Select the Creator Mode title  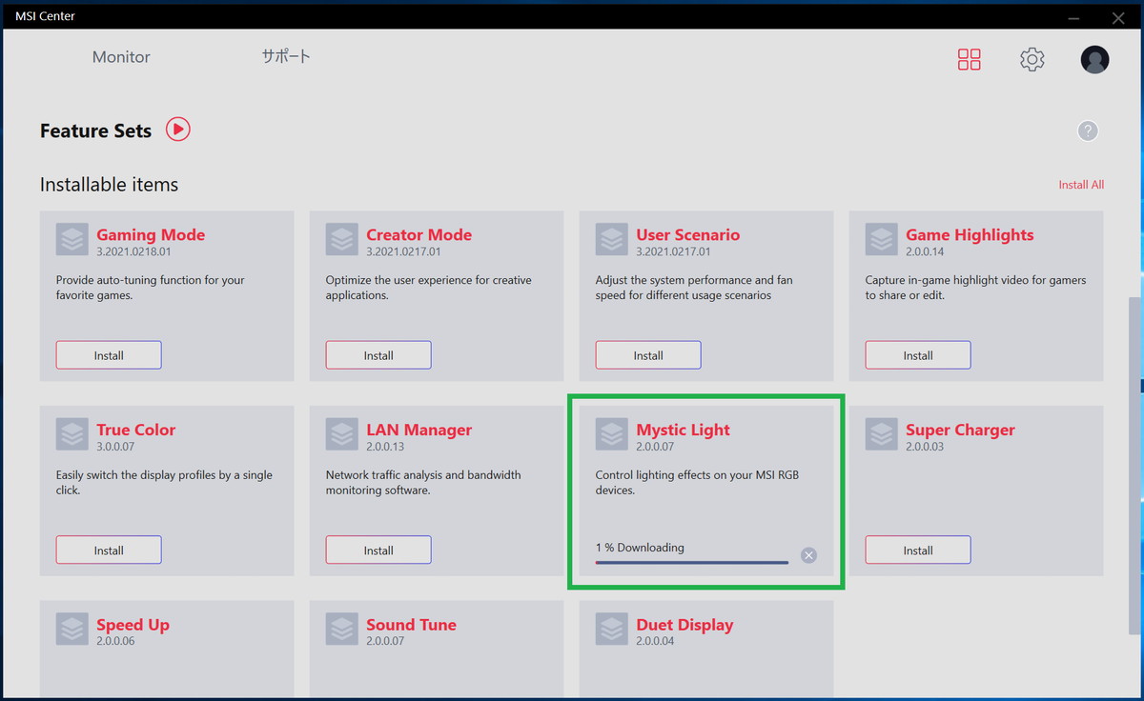(x=419, y=234)
